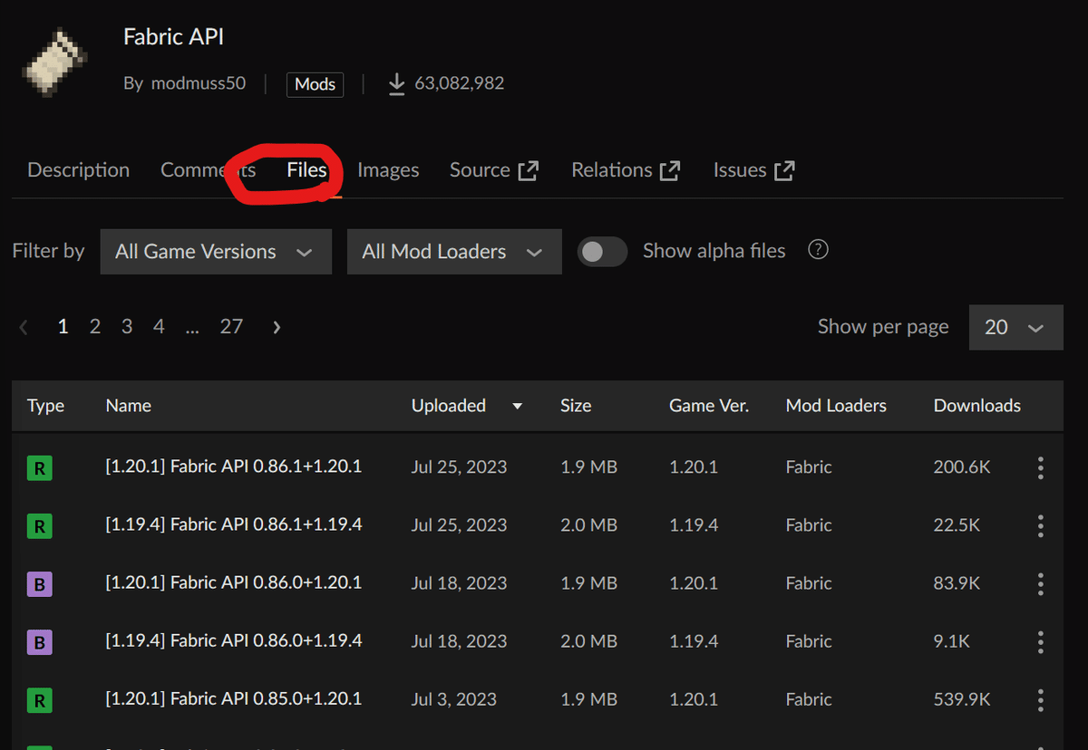Open file [1.19.4] Fabric API 0.86.1+1.19.4
The height and width of the screenshot is (750, 1088).
tap(234, 524)
